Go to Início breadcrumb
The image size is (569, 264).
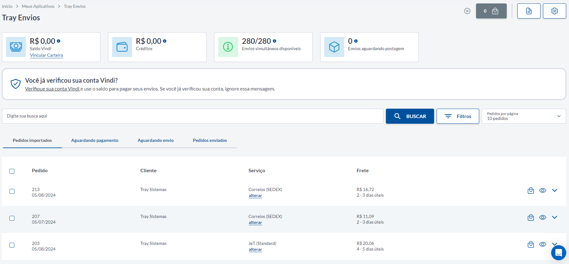click(x=7, y=6)
